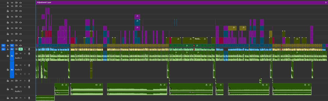The image size is (328, 101).
Task: Toggle lock on audio track A6
Action: coord(8,98)
